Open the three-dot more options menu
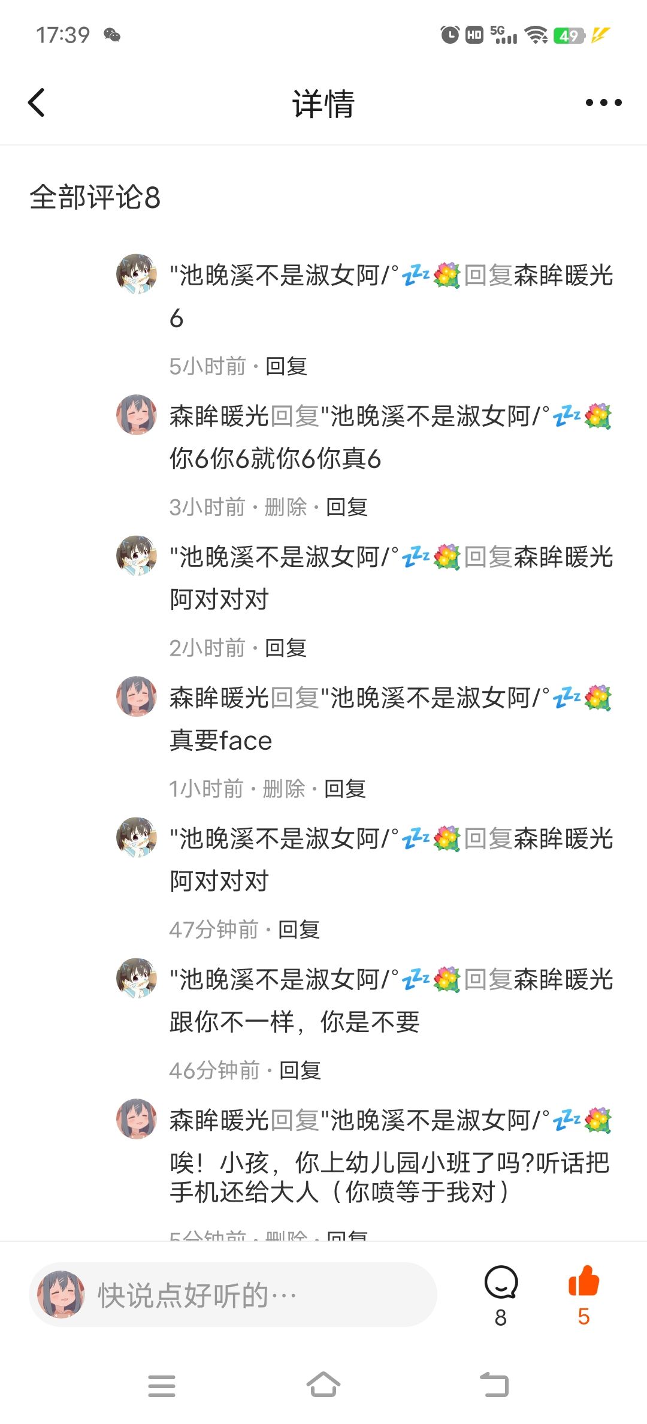 tap(603, 102)
